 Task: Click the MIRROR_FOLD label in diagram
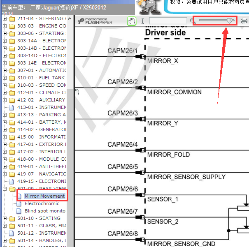[168, 155]
